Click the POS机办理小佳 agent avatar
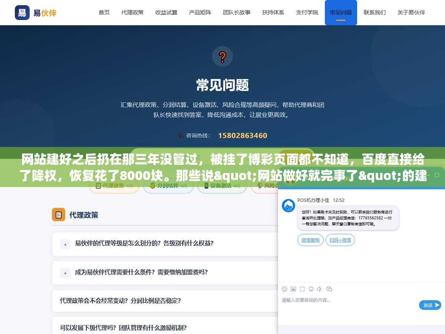445x334 pixels. point(289,206)
